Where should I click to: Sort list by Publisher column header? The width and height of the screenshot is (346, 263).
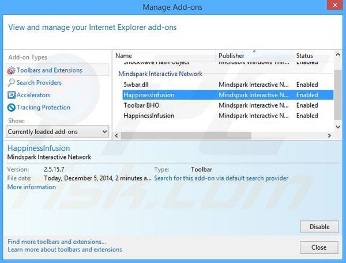pos(254,55)
